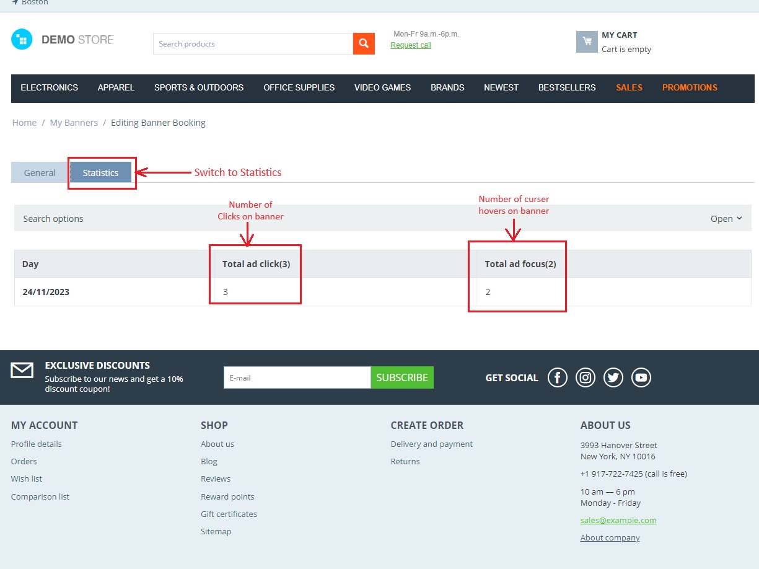Open the YouTube social icon
Viewport: 759px width, 569px height.
tap(641, 377)
